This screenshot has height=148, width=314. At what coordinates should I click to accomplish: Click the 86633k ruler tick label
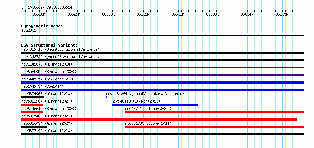(212, 14)
